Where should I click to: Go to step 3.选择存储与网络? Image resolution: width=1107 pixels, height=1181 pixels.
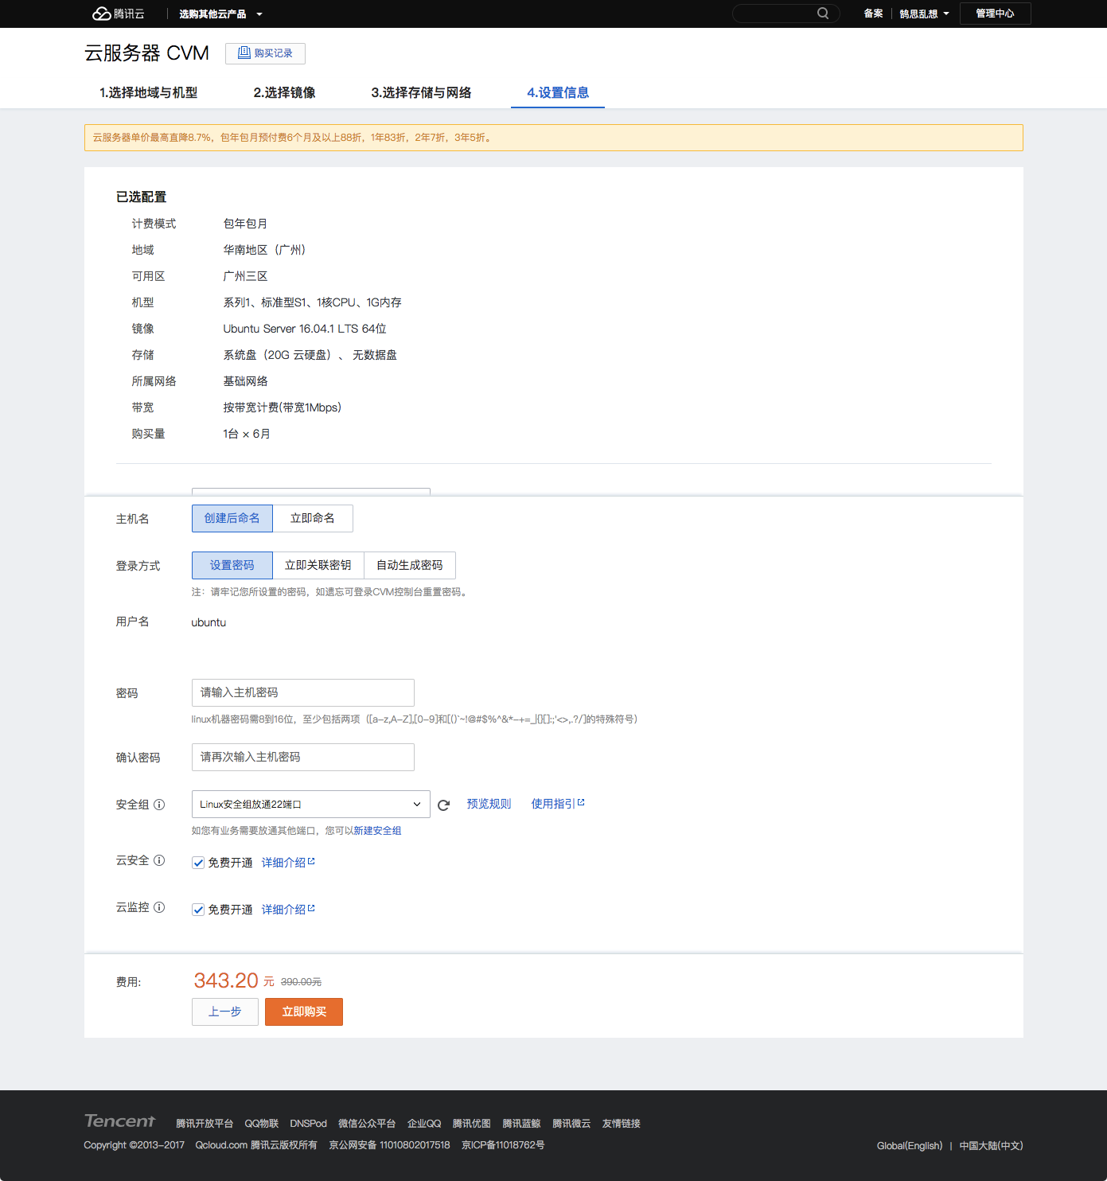(x=421, y=92)
